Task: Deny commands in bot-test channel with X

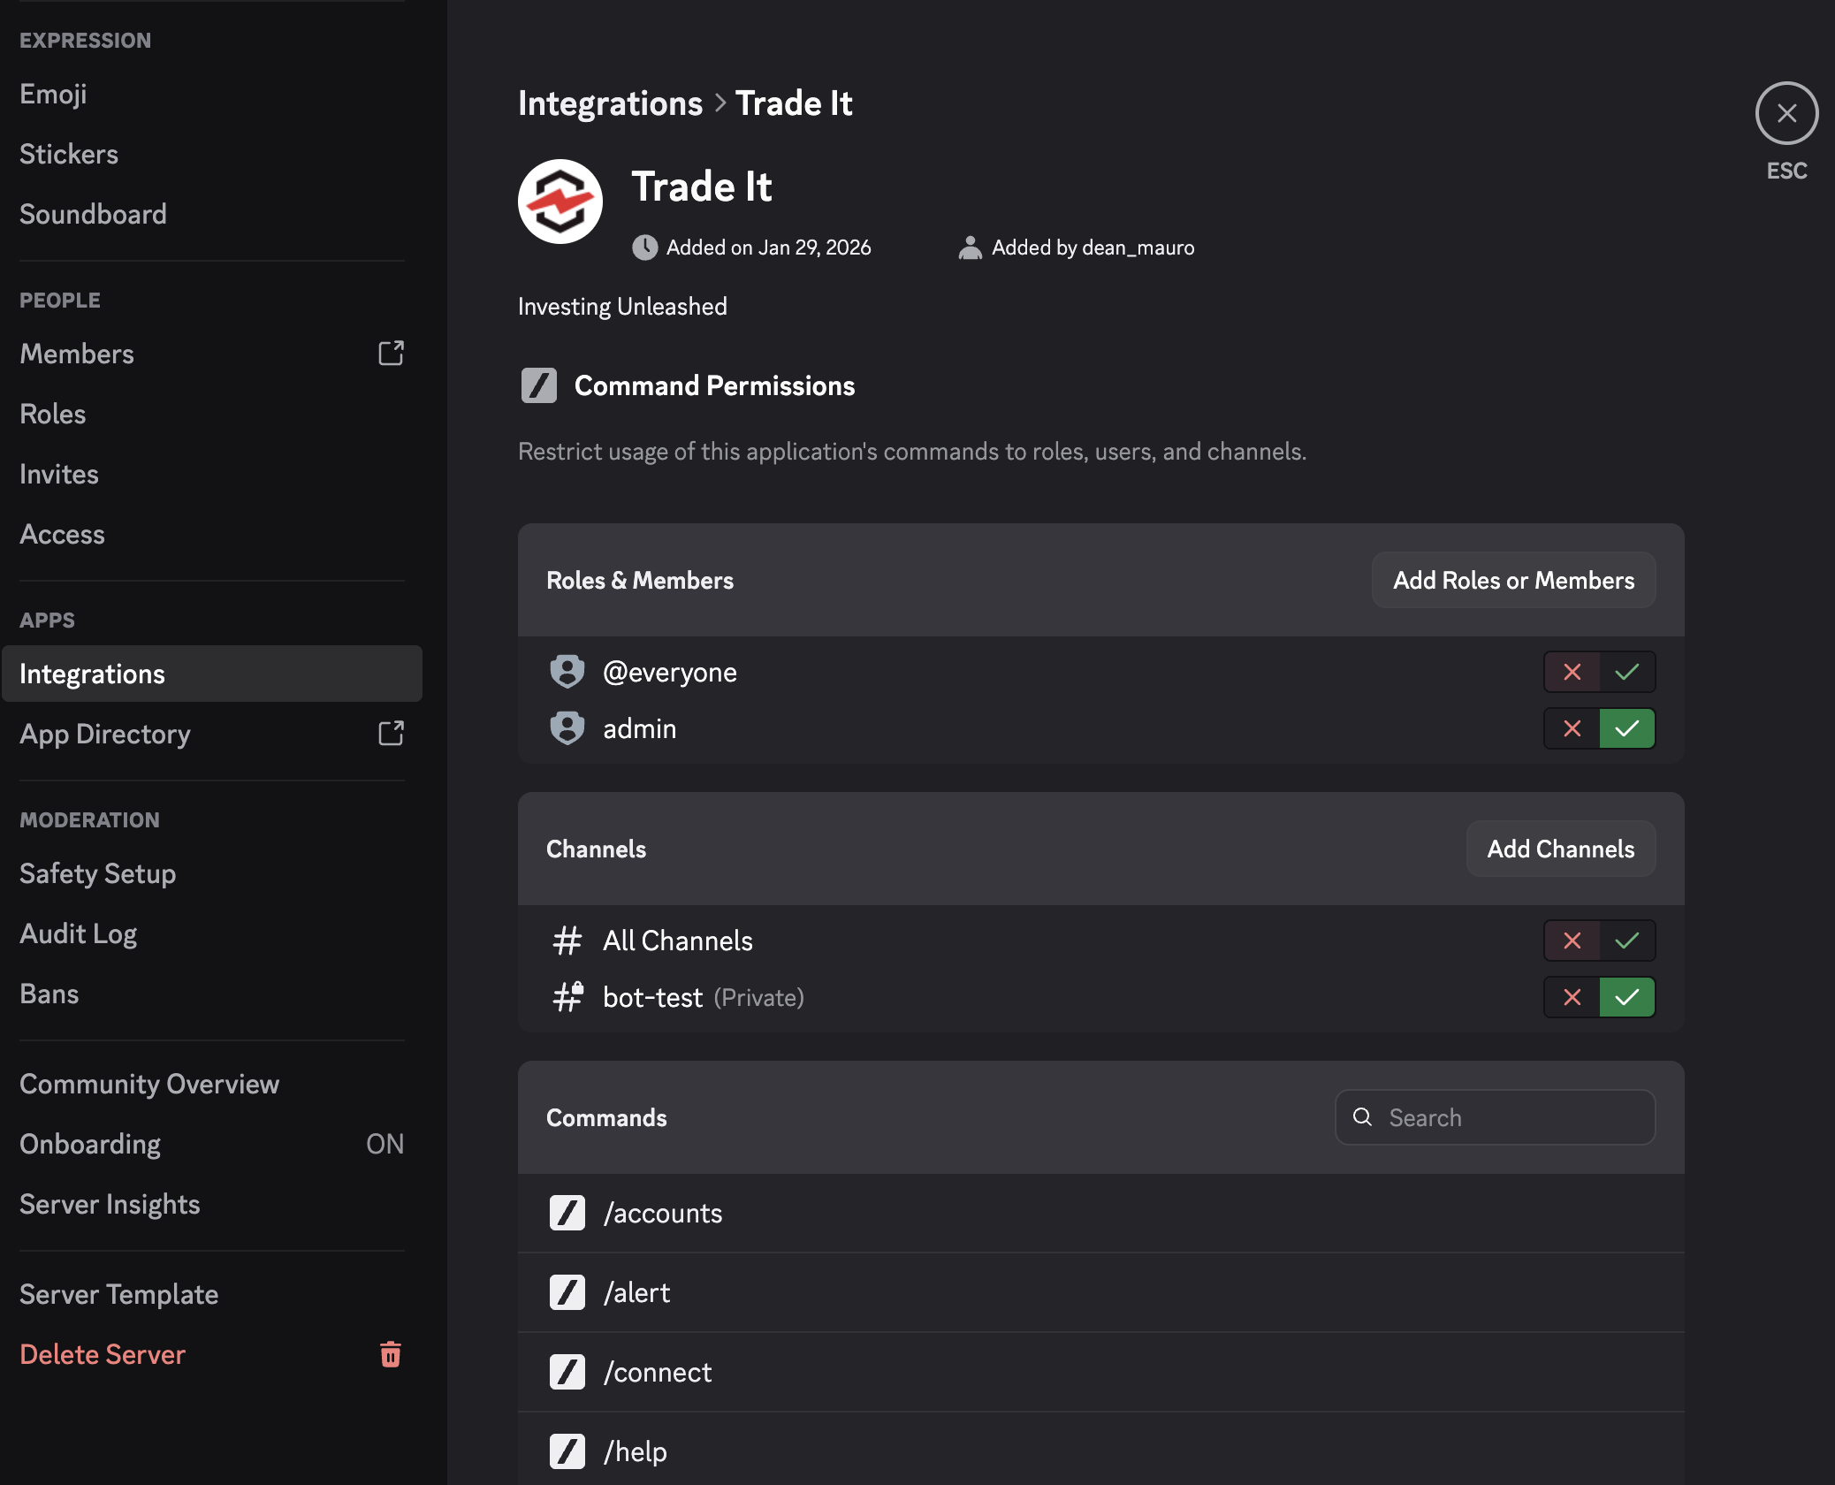Action: point(1572,997)
